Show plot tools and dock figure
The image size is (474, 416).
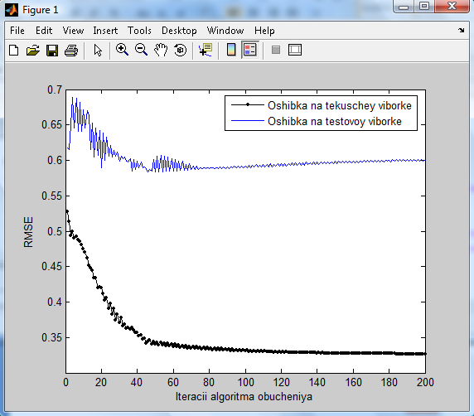pyautogui.click(x=295, y=50)
